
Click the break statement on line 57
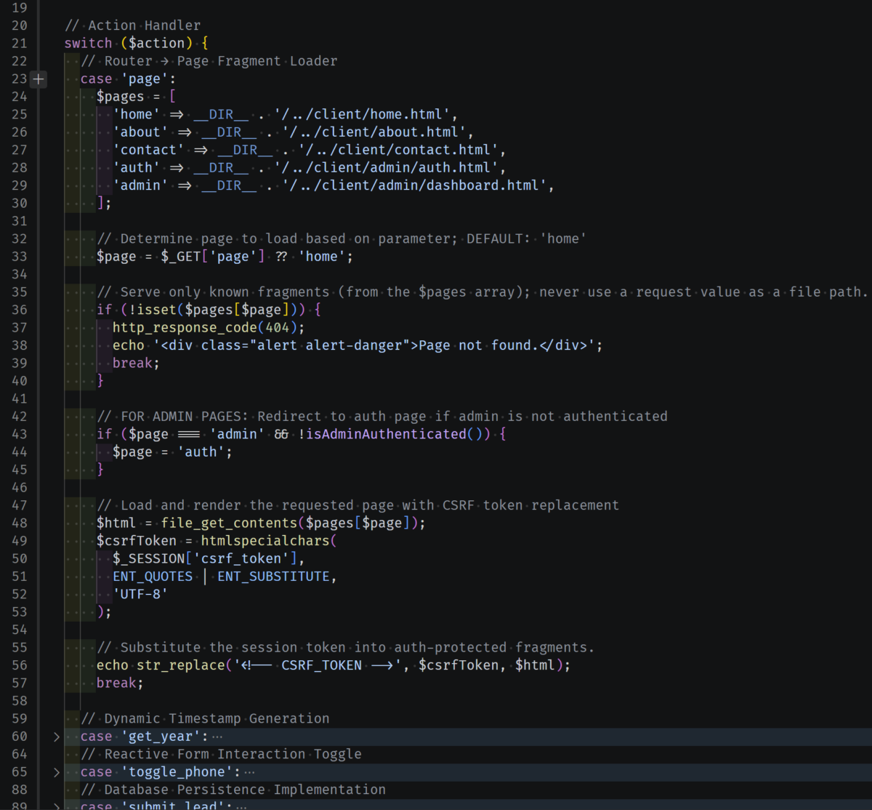pyautogui.click(x=116, y=683)
